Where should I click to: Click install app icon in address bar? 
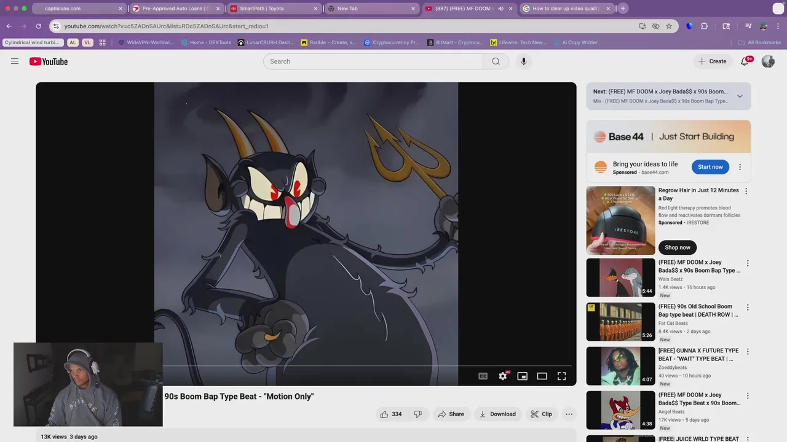pos(643,26)
